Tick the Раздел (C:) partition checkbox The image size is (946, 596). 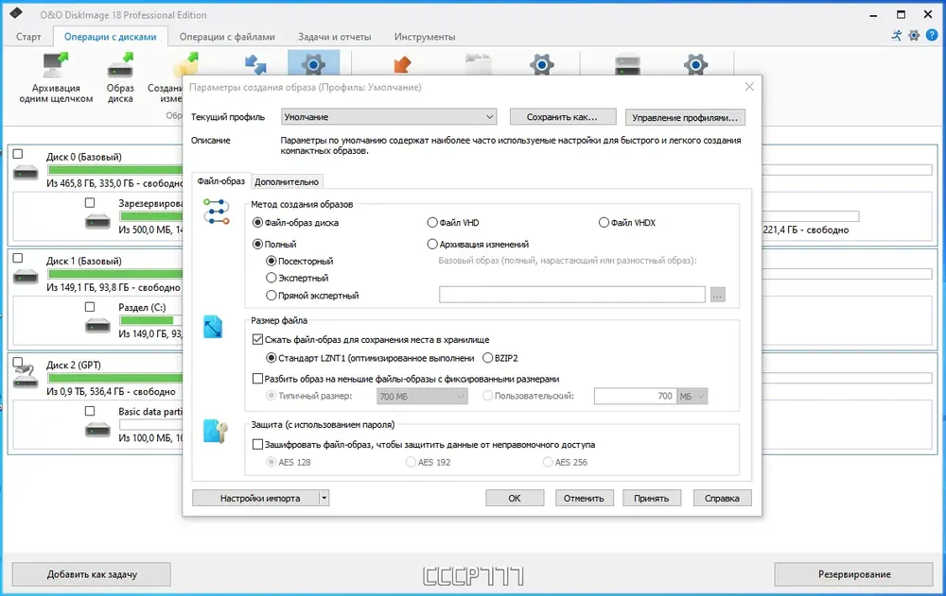90,307
